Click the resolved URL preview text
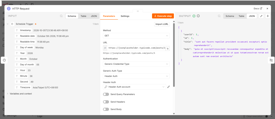275x119 pixels. click(x=129, y=53)
